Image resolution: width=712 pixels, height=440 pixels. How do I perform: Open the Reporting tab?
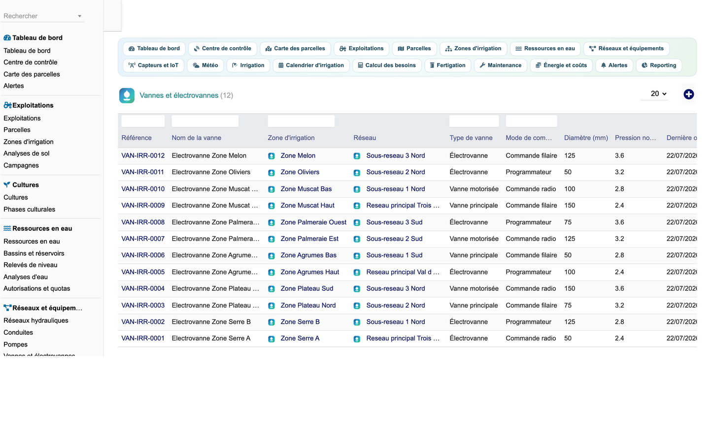pos(659,65)
